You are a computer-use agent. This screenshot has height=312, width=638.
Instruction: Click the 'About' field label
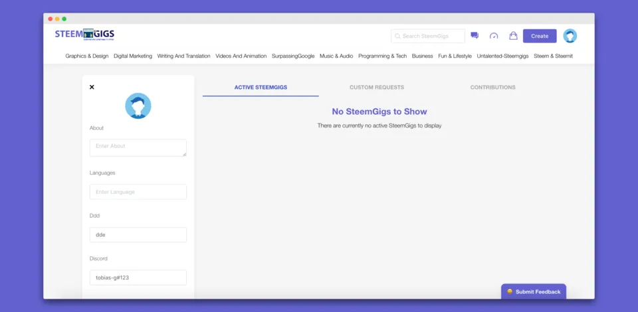[x=96, y=128]
